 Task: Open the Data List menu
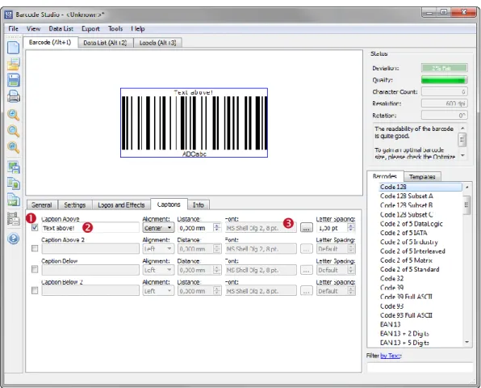[x=61, y=28]
